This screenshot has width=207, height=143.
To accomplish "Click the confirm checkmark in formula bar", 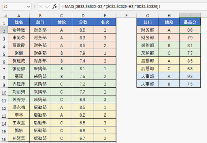I will click(x=47, y=7).
